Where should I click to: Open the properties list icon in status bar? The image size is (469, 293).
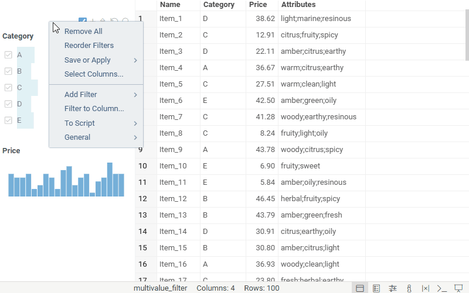click(x=376, y=288)
